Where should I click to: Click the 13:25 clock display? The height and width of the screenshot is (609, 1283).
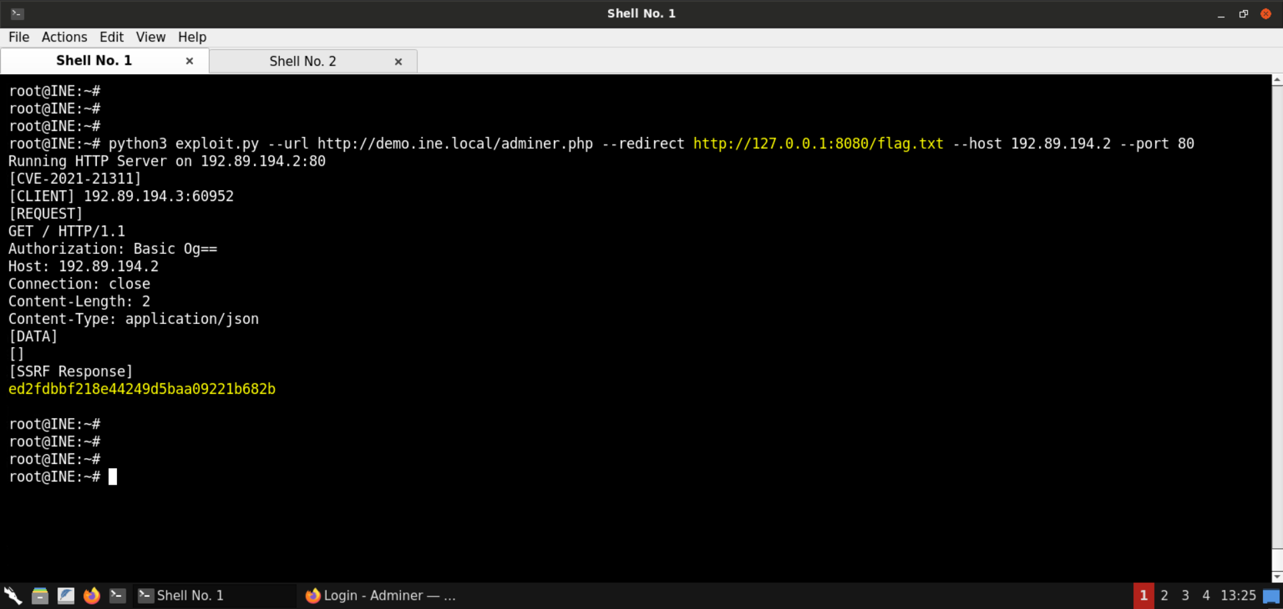tap(1238, 595)
